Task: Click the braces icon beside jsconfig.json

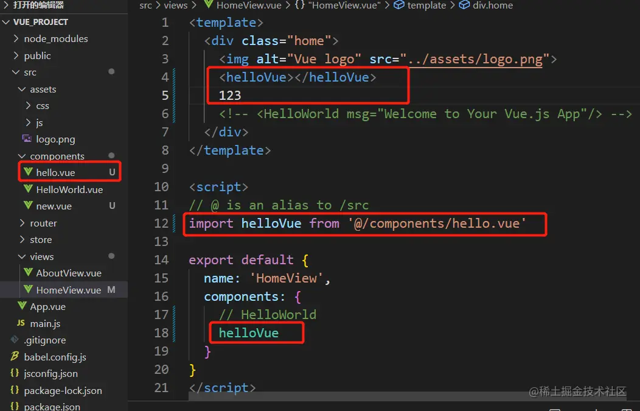Action: tap(15, 373)
